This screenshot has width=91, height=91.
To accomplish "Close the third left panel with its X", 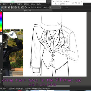I will point(1,44).
